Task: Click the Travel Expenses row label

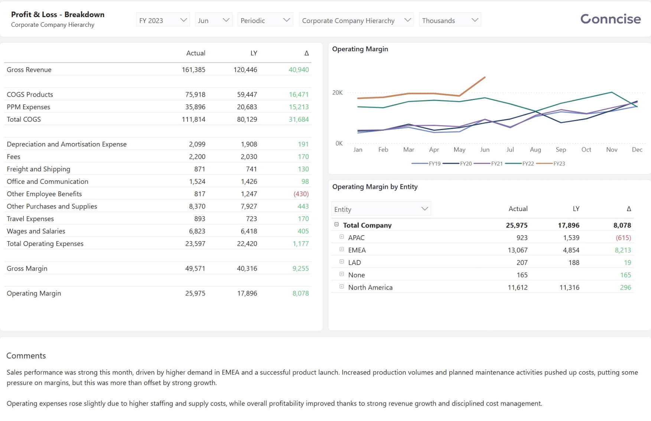Action: coord(30,219)
